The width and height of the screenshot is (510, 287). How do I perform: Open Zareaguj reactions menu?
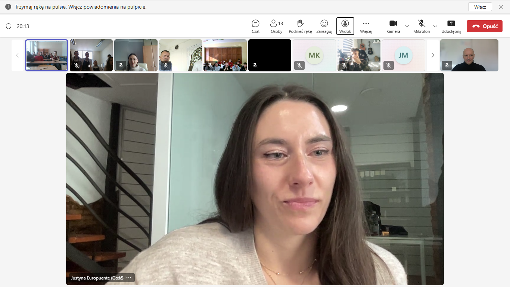point(324,26)
